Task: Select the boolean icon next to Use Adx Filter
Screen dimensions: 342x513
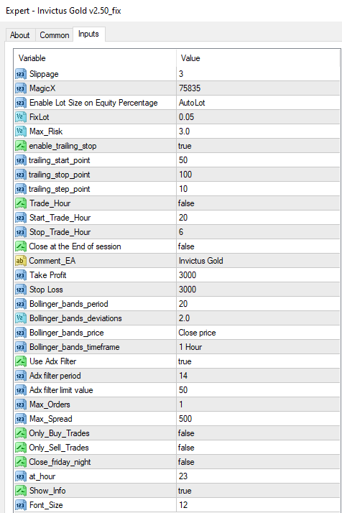Action: tap(21, 361)
